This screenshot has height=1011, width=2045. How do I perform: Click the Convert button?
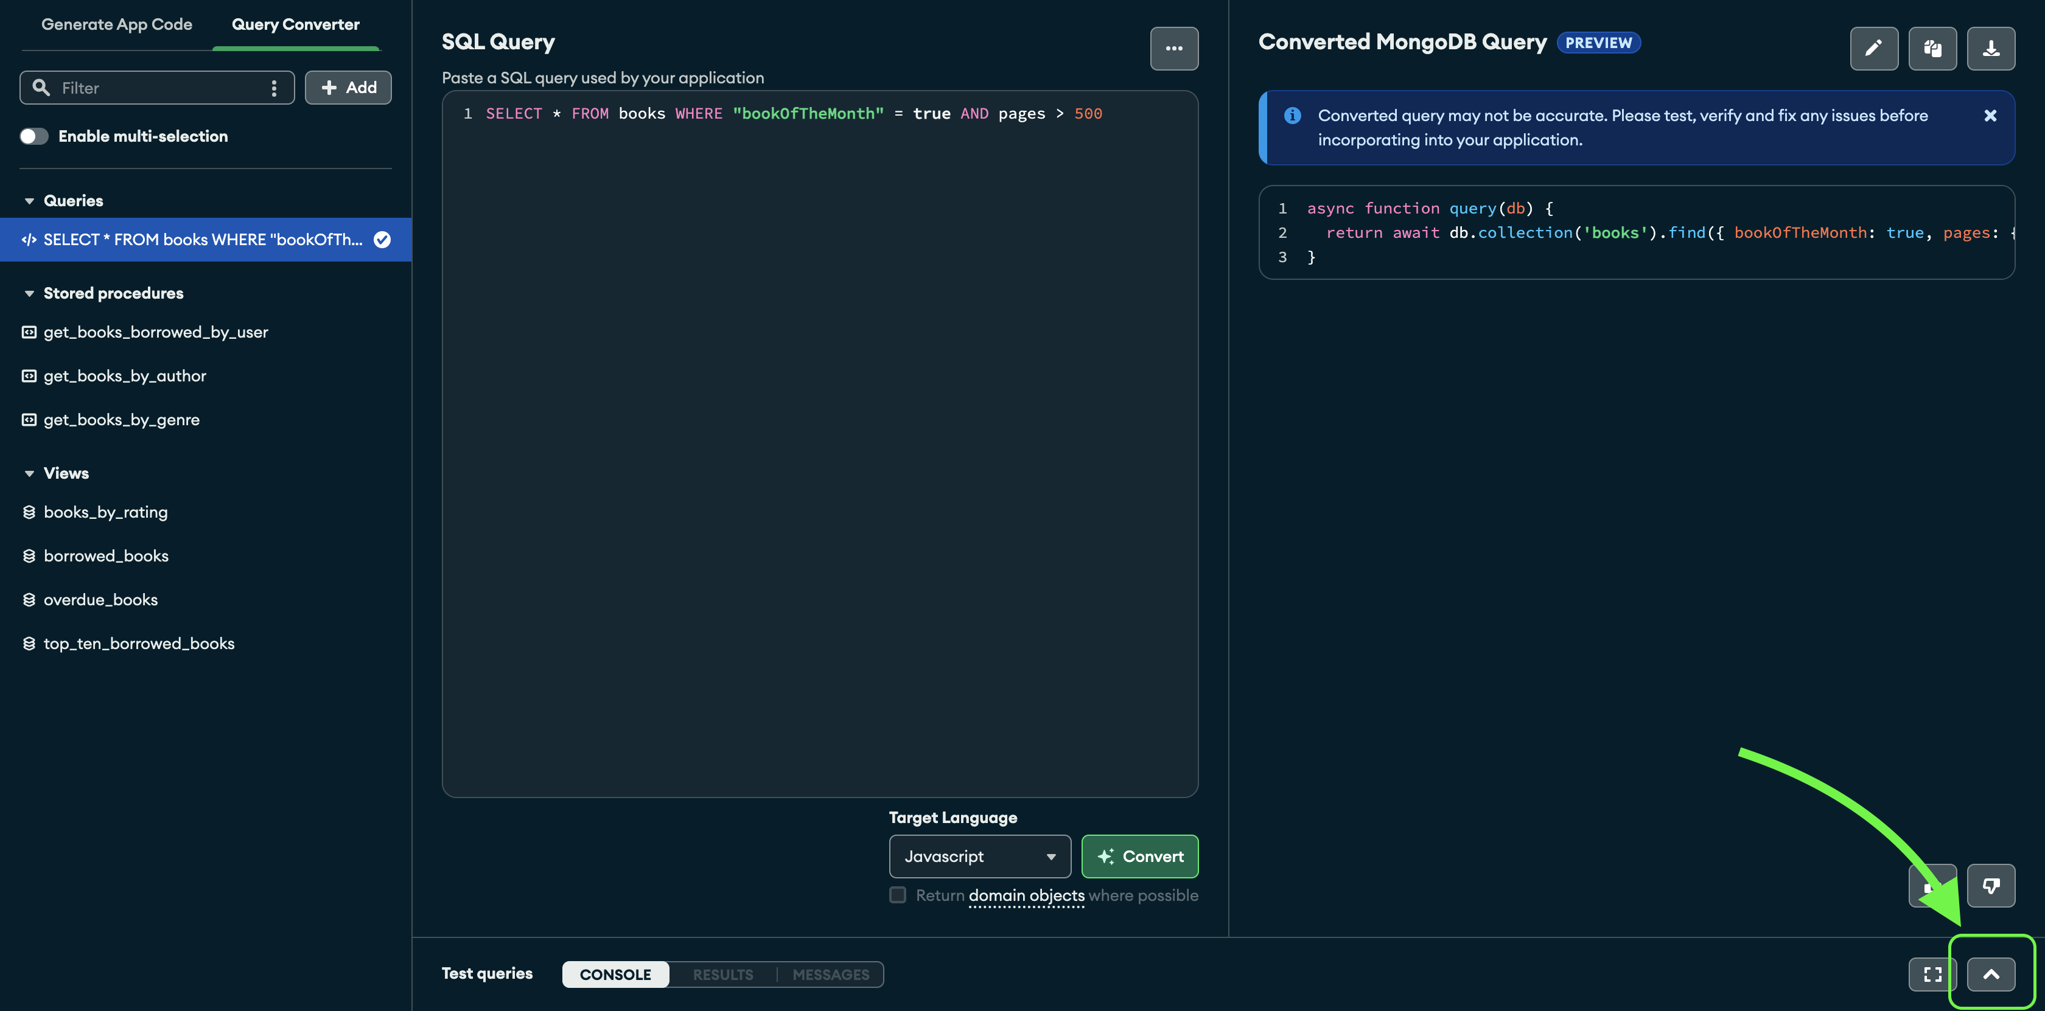coord(1140,856)
